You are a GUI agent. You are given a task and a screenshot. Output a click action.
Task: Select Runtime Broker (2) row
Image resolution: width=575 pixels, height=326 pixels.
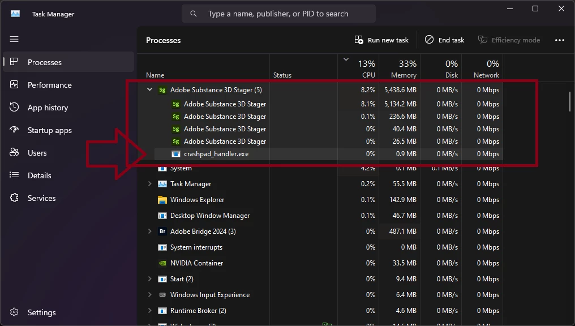coord(320,311)
